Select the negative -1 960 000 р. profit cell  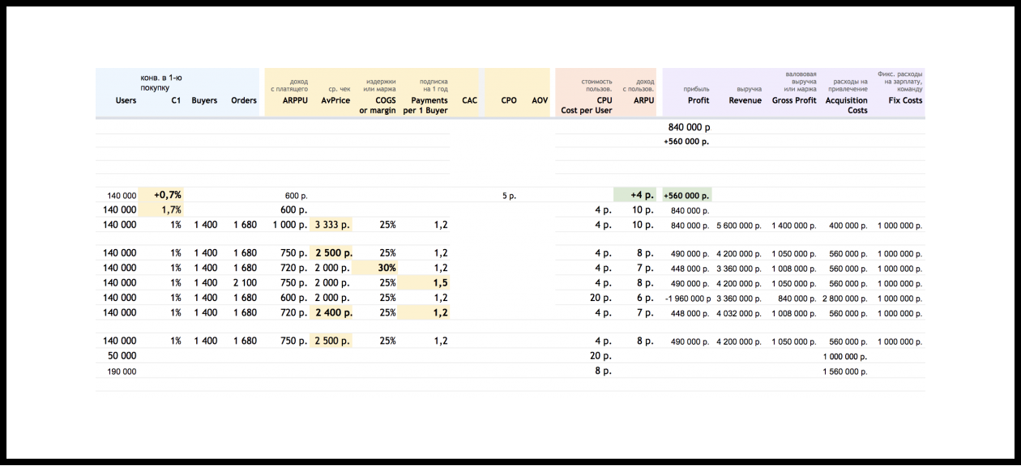click(x=686, y=298)
